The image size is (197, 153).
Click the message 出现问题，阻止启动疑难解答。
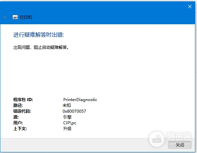[x=41, y=47]
